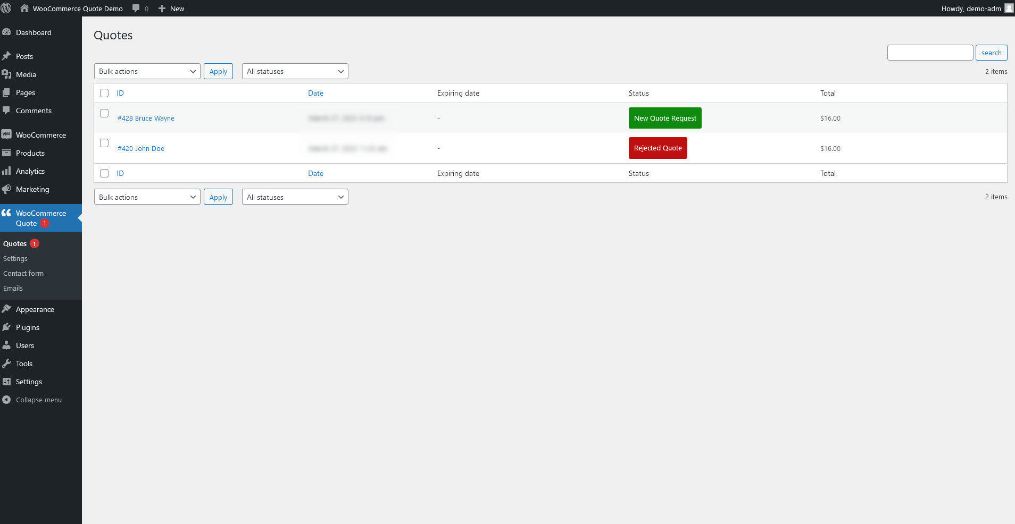Click the Posts pushpin icon
This screenshot has height=524, width=1015.
6,56
